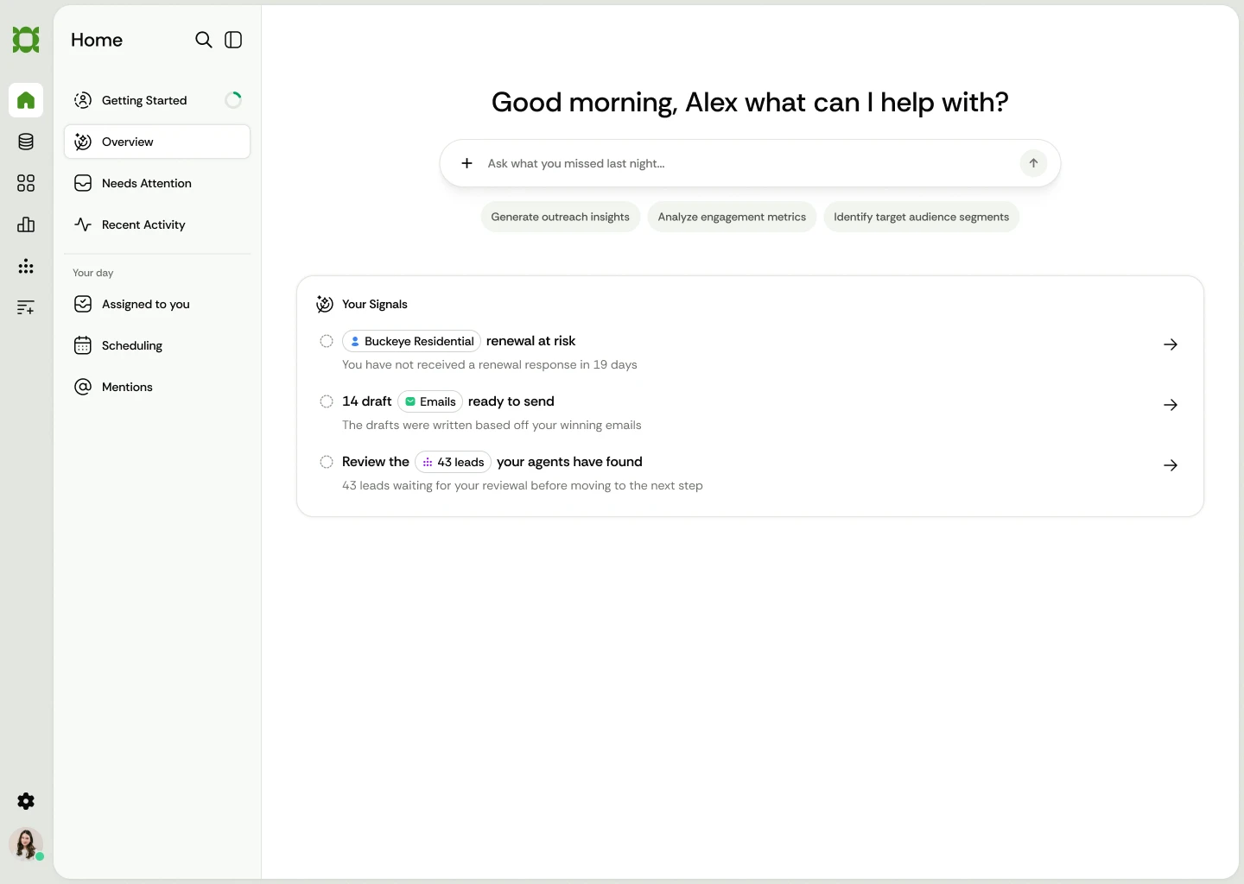The image size is (1244, 884).
Task: Mark the 14 draft Emails signal done
Action: (x=327, y=401)
